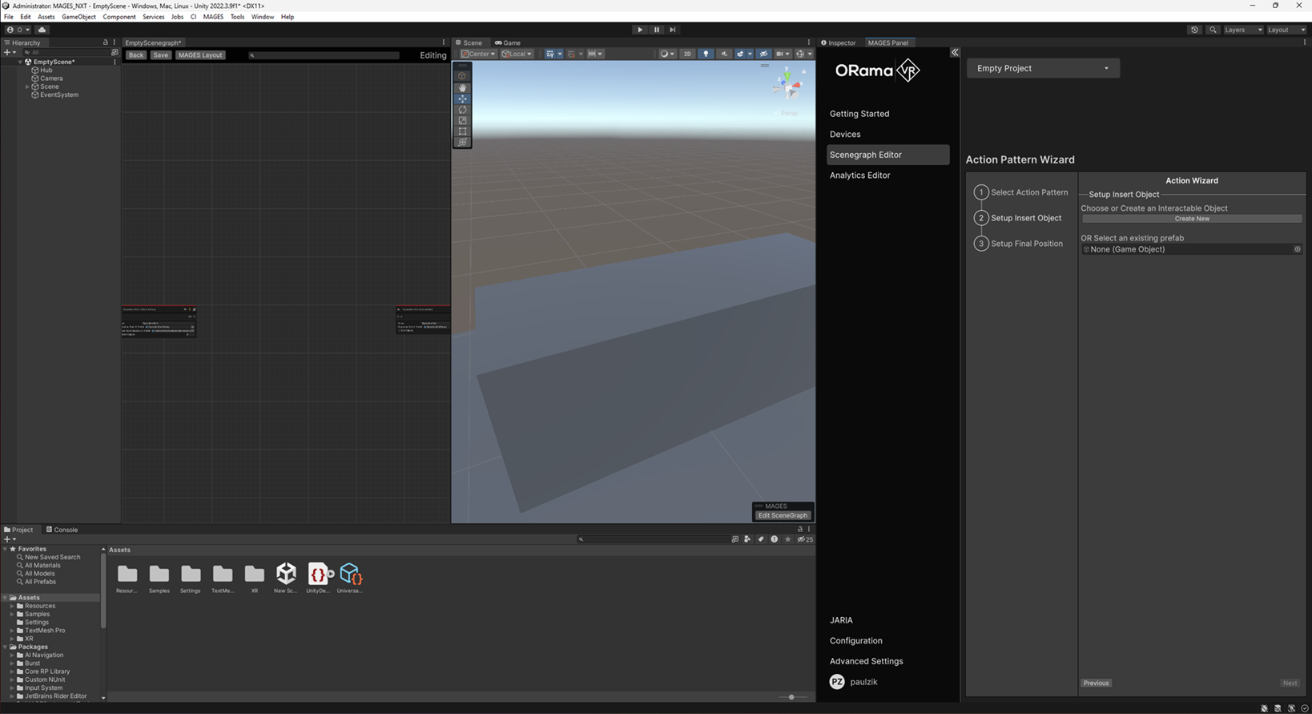The width and height of the screenshot is (1312, 714).
Task: Select the Rect transform tool
Action: (x=462, y=131)
